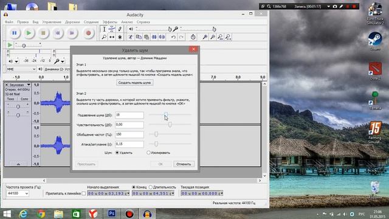Toggle Прилипать к линейке checkbox
The width and height of the screenshot is (389, 219).
84,193
